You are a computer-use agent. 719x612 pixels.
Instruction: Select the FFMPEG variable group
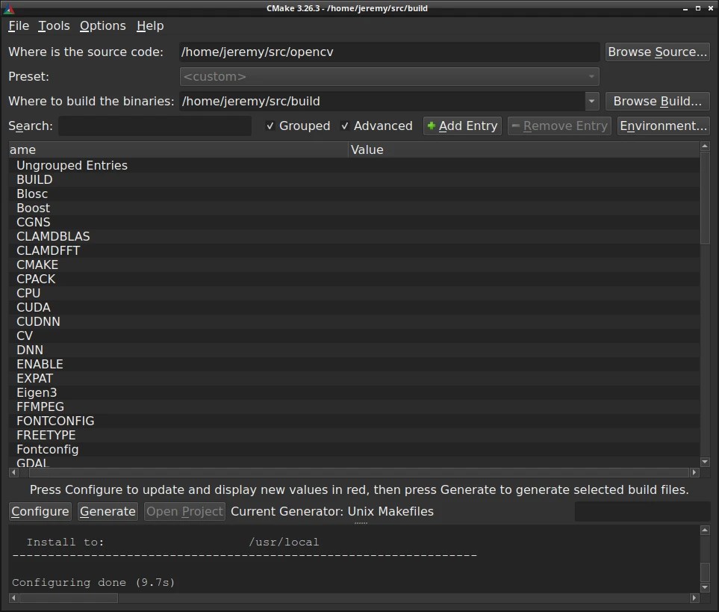[x=40, y=407]
